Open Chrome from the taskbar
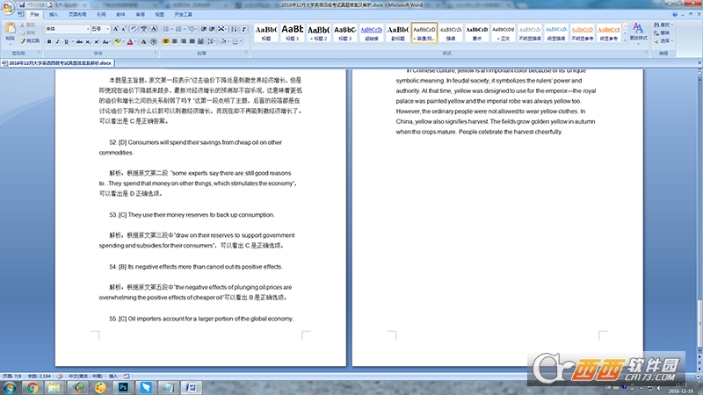This screenshot has height=395, width=703. point(33,387)
